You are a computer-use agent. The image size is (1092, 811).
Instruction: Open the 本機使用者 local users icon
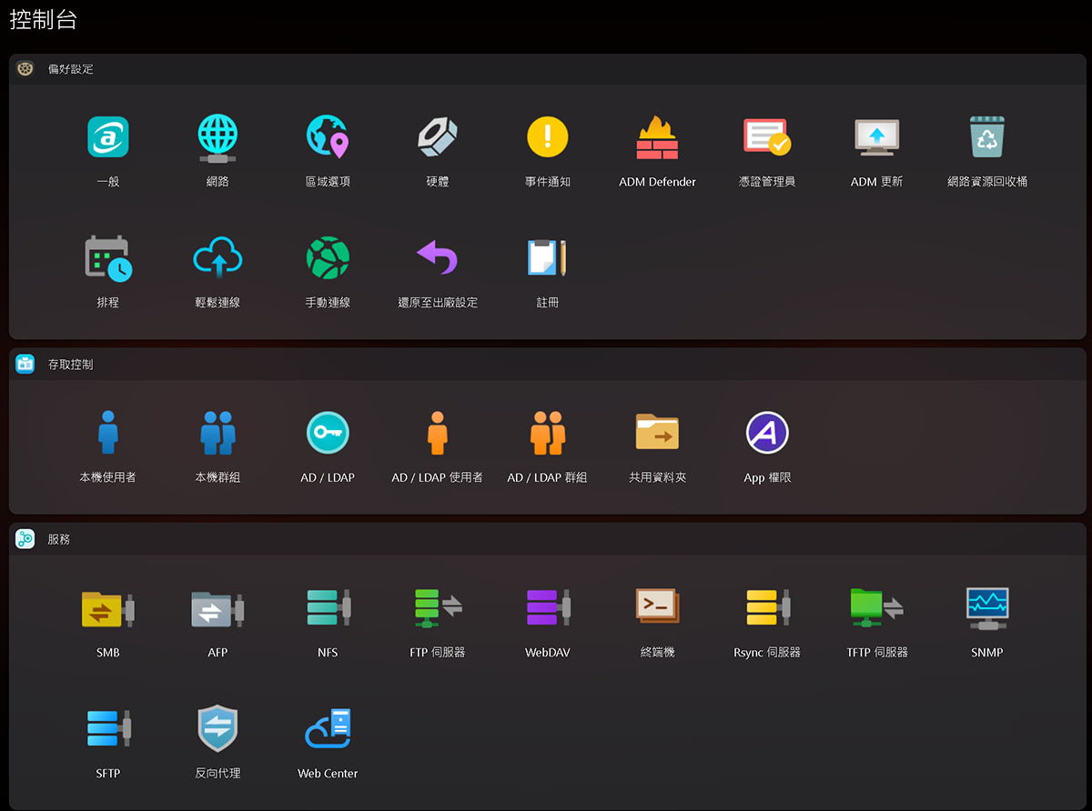pyautogui.click(x=107, y=434)
